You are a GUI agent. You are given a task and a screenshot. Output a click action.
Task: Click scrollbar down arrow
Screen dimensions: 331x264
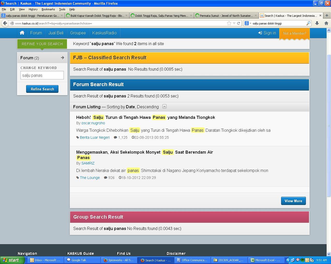pos(329,254)
